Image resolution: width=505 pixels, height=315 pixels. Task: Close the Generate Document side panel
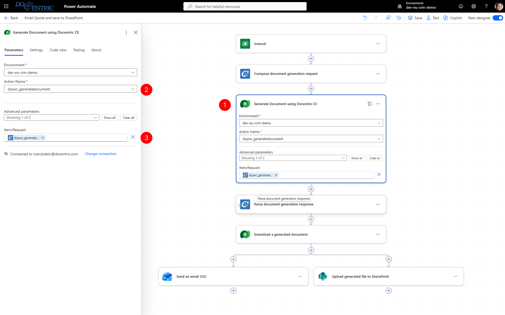coord(136,32)
